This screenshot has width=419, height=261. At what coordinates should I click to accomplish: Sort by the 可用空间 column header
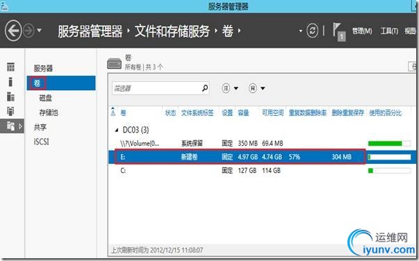tap(272, 113)
